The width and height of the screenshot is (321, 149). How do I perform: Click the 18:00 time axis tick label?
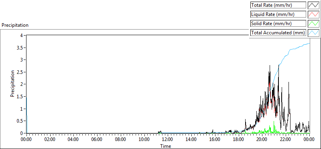click(239, 140)
